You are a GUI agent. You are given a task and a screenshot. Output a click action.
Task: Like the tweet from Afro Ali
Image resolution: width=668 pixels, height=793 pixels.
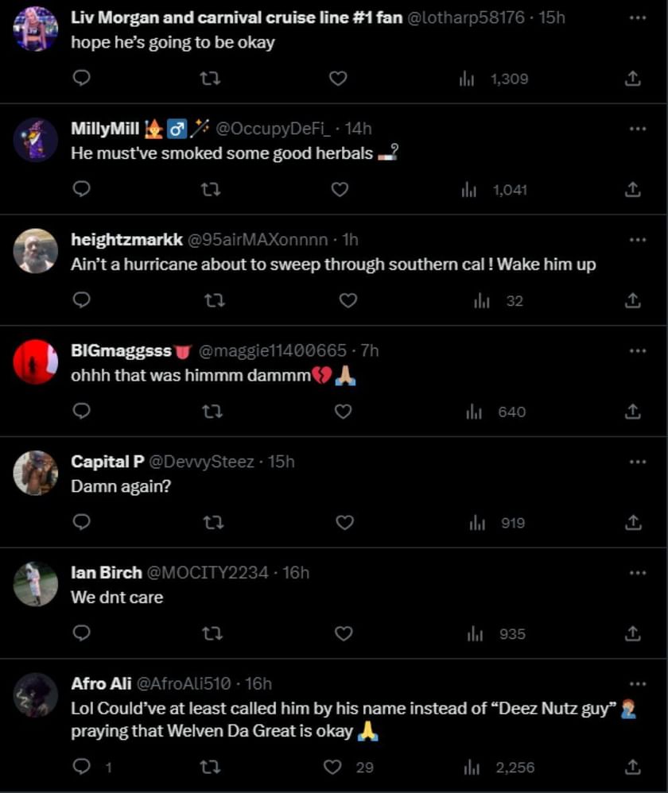pyautogui.click(x=335, y=767)
